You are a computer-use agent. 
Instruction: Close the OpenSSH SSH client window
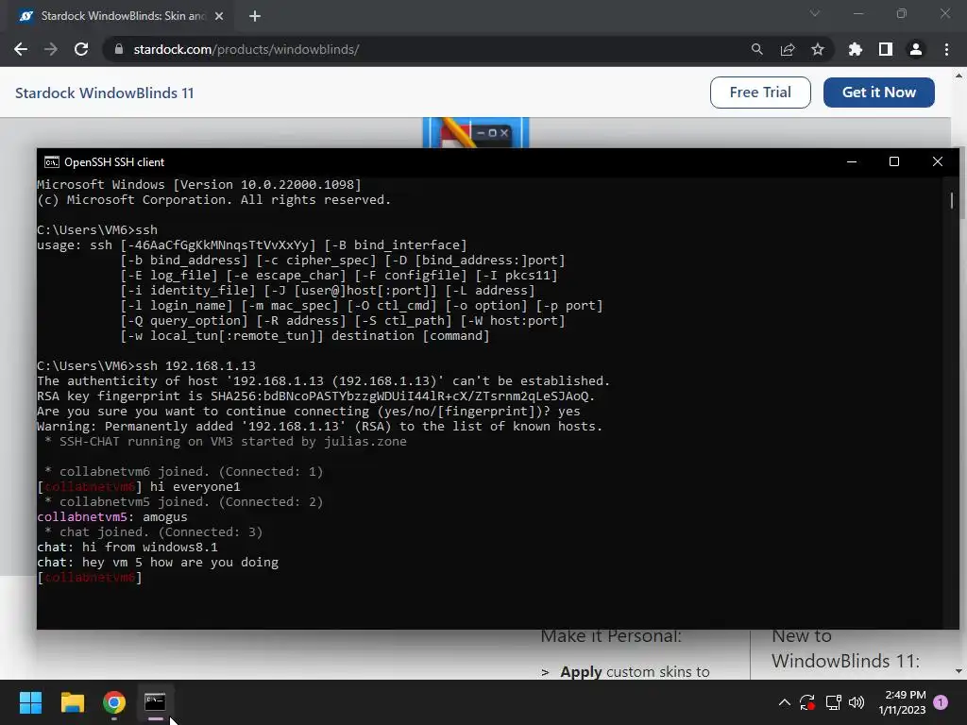coord(938,161)
